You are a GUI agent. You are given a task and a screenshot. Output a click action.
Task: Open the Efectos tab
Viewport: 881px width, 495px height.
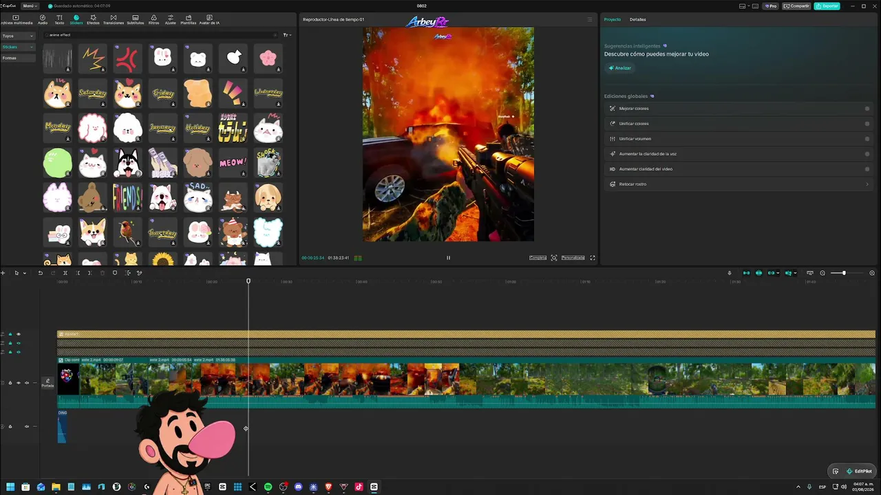pos(93,19)
